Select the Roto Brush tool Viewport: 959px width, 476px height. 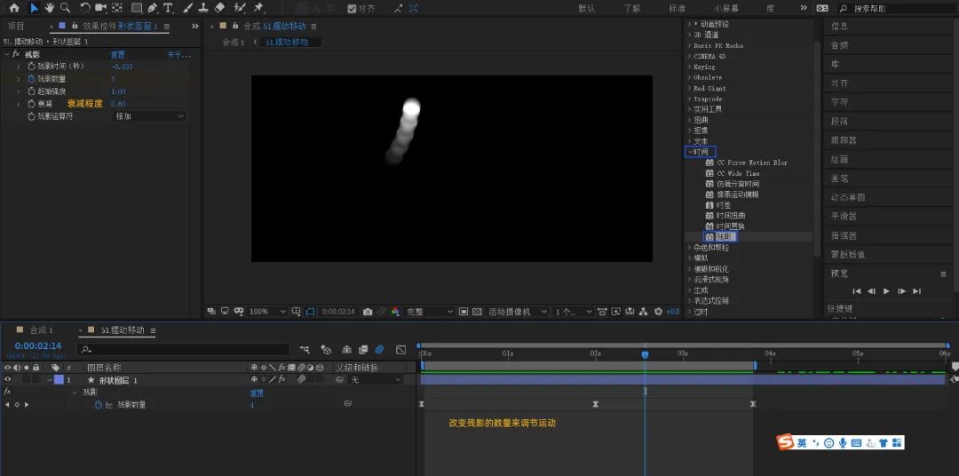240,8
